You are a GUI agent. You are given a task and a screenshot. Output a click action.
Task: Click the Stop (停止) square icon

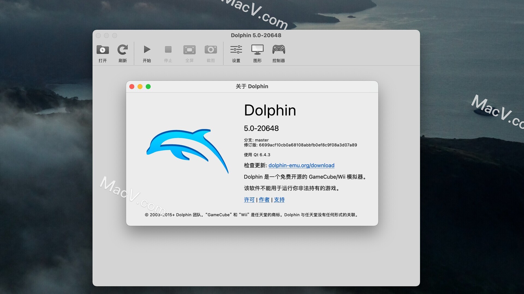coord(168,50)
